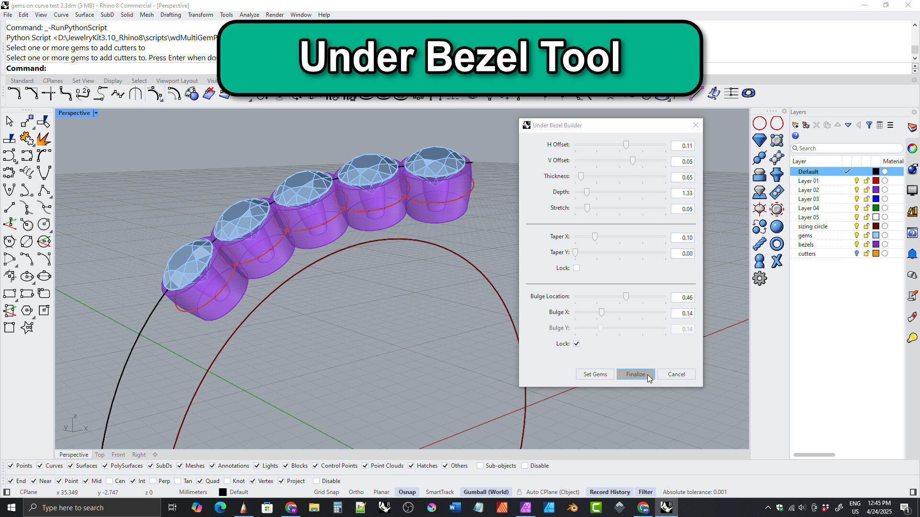The height and width of the screenshot is (517, 920).
Task: Click the blue torus ring icon
Action: tap(777, 244)
